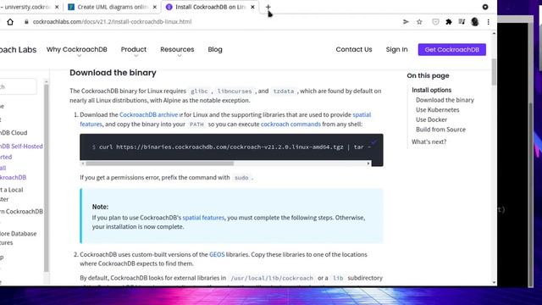The image size is (542, 305).
Task: Click the page vertical scrollbar thumb
Action: coord(494,72)
